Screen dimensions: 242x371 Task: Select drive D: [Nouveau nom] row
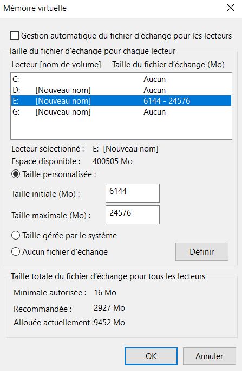click(121, 90)
